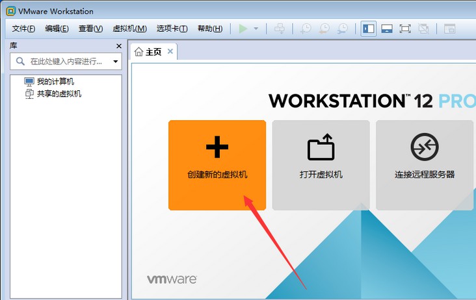The image size is (476, 300).
Task: Switch to the 主页 tab
Action: pyautogui.click(x=148, y=52)
